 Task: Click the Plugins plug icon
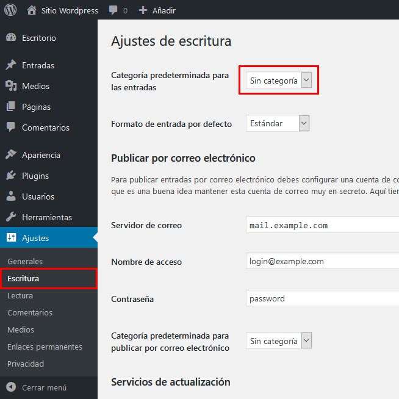coord(11,176)
